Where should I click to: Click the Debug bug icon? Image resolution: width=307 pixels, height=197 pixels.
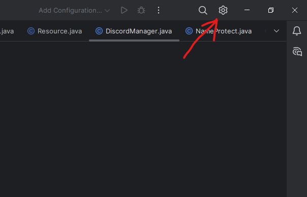click(x=141, y=10)
